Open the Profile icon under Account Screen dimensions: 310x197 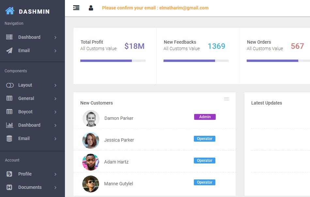pos(10,174)
